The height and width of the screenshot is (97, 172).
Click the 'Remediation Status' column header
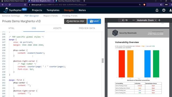point(151,84)
